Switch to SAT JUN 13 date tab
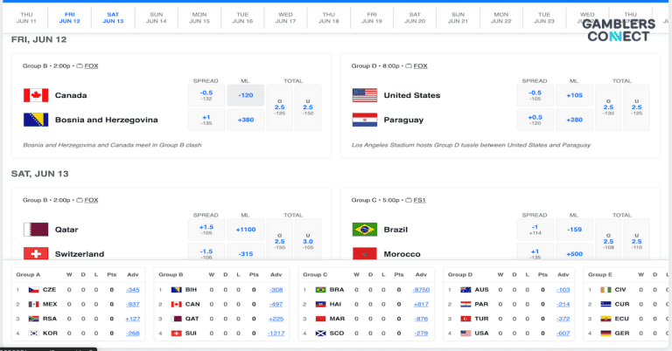Image resolution: width=672 pixels, height=351 pixels. (x=113, y=17)
